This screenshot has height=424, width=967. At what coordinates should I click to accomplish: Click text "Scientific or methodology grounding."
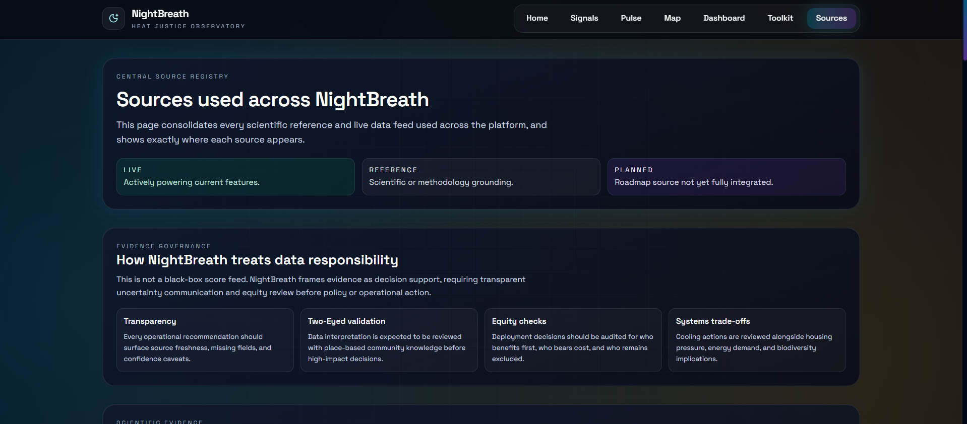[x=441, y=182]
